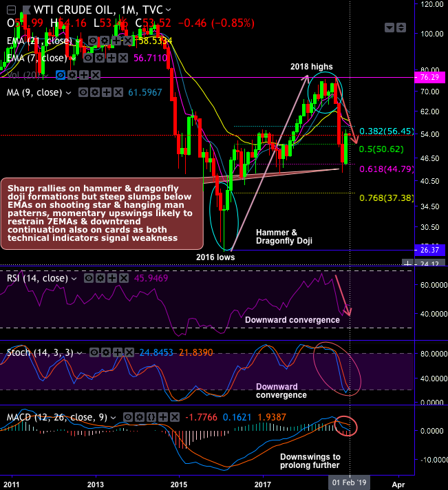Screen dimensions: 448x490
Task: Open settings gear for EMA 21 indicator
Action: click(x=105, y=41)
